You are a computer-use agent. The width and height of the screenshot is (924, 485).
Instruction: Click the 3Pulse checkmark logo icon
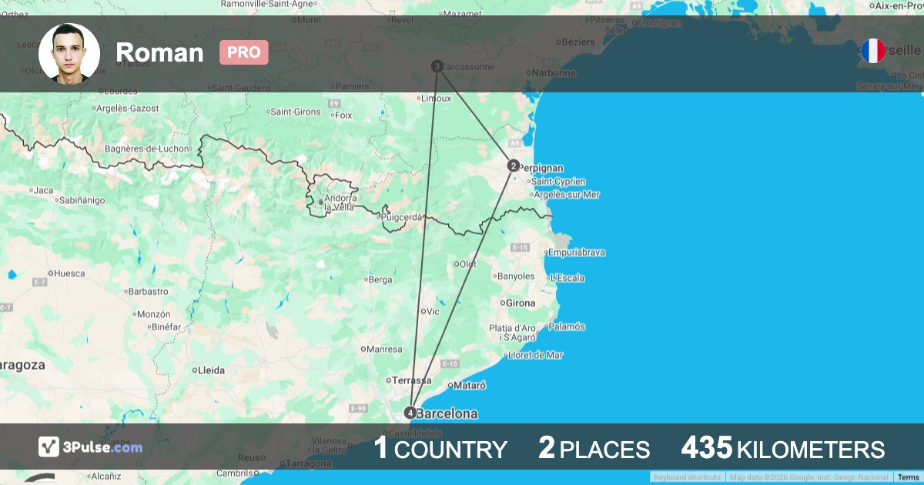pyautogui.click(x=49, y=447)
